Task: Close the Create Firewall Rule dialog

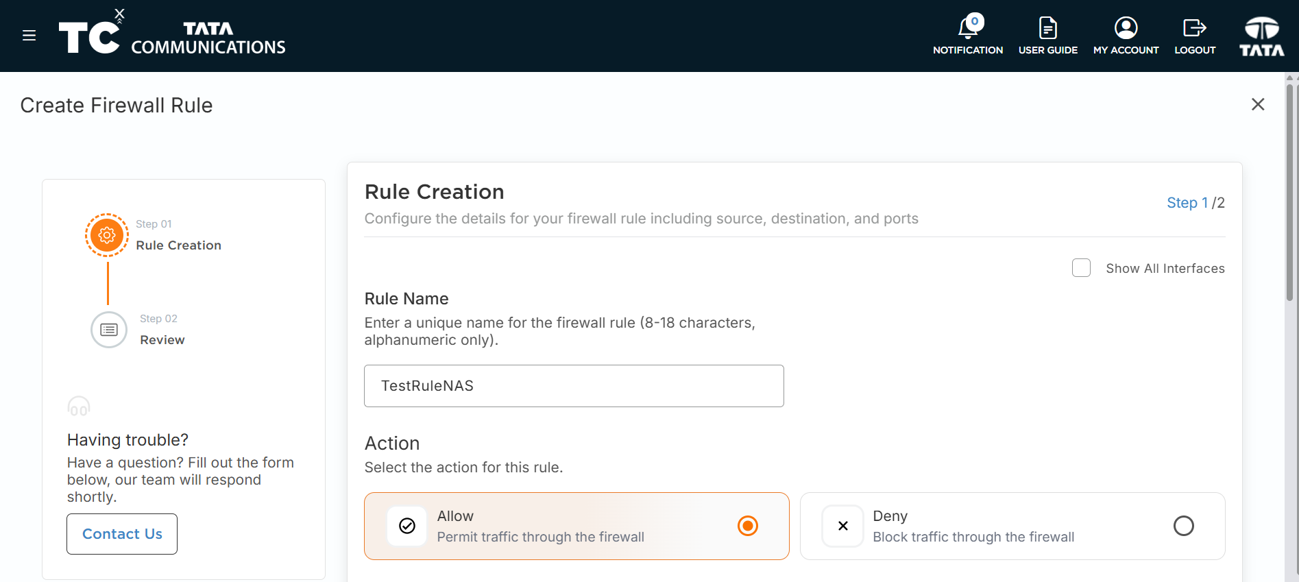Action: coord(1258,104)
